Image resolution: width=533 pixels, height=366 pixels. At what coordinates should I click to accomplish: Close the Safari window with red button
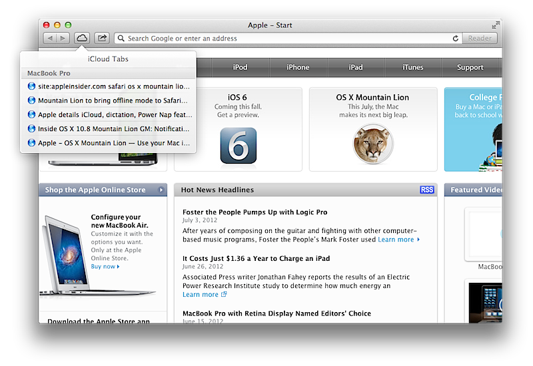(47, 25)
